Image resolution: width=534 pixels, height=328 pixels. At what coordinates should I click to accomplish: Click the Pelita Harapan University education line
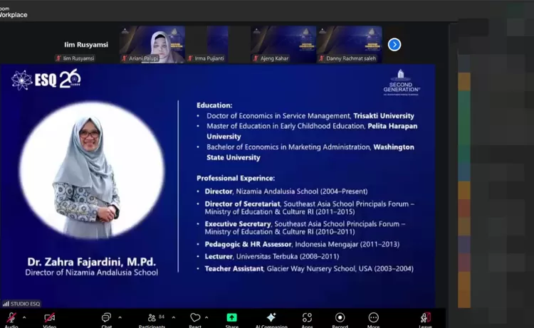click(x=312, y=132)
